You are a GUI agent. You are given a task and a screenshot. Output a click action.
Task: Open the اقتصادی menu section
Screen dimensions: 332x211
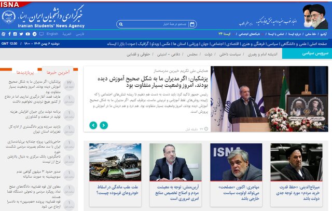(x=232, y=44)
